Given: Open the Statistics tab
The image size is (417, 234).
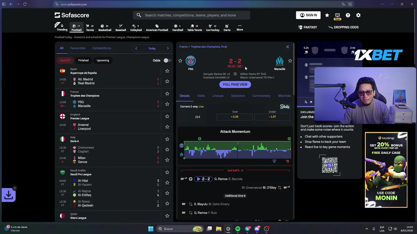Looking at the screenshot, I should [x=238, y=96].
